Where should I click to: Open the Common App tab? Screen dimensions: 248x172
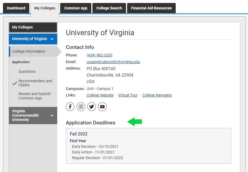click(76, 8)
